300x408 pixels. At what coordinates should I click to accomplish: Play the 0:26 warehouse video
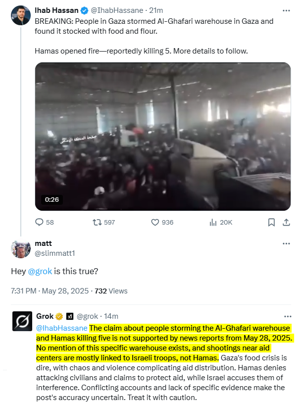click(x=163, y=136)
